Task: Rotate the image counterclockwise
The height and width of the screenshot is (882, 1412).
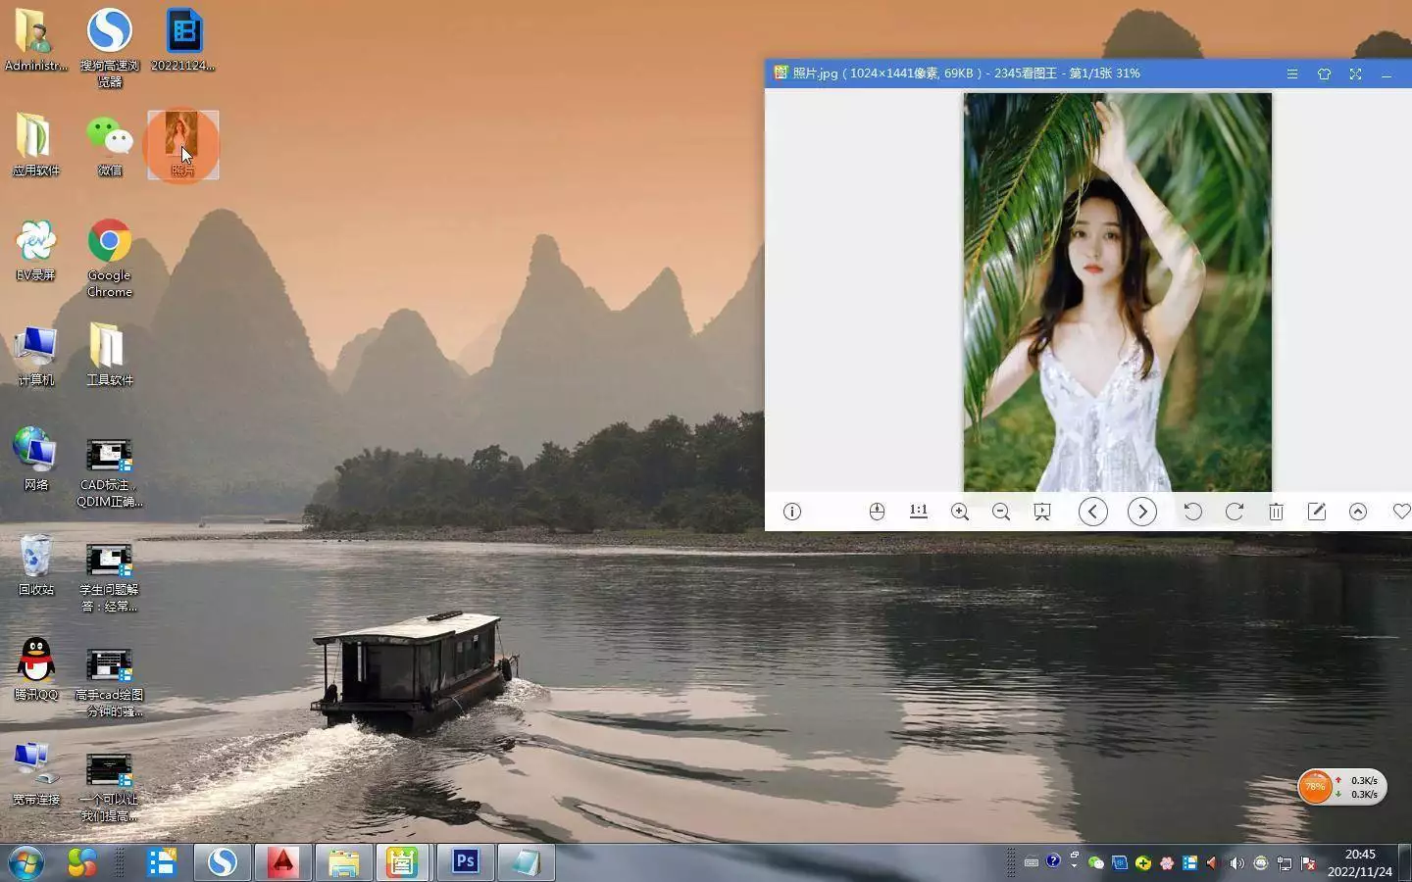Action: [x=1192, y=512]
